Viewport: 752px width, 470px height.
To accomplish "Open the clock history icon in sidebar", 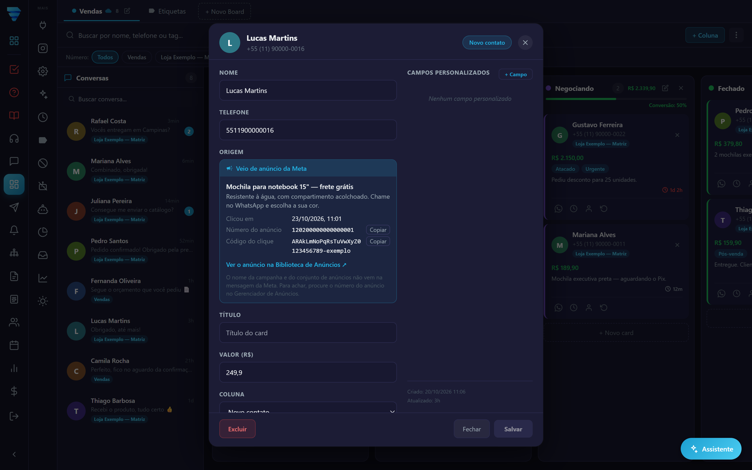I will pyautogui.click(x=43, y=117).
